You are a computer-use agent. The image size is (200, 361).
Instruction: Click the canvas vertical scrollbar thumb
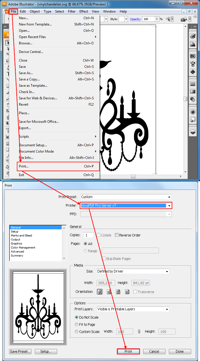(x=185, y=99)
